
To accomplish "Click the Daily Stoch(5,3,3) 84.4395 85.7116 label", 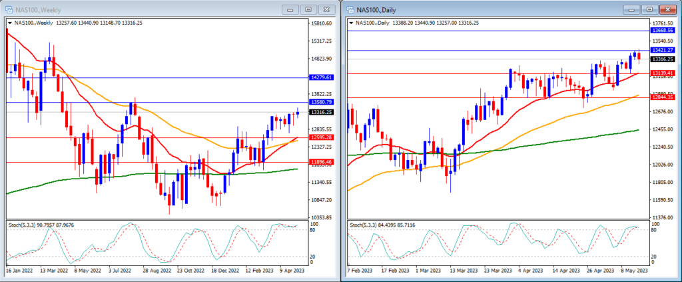I will [x=381, y=225].
